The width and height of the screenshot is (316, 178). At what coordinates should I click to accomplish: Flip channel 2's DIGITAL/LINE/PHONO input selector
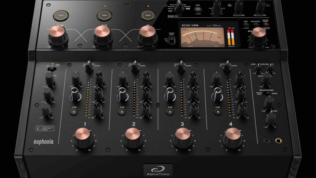pyautogui.click(x=135, y=66)
